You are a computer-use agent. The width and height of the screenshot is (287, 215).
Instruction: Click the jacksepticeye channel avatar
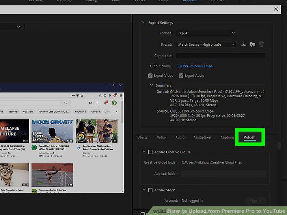point(34,147)
